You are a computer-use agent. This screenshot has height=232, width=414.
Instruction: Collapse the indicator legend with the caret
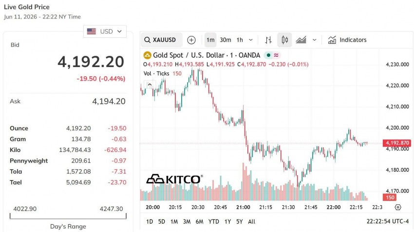[x=150, y=85]
